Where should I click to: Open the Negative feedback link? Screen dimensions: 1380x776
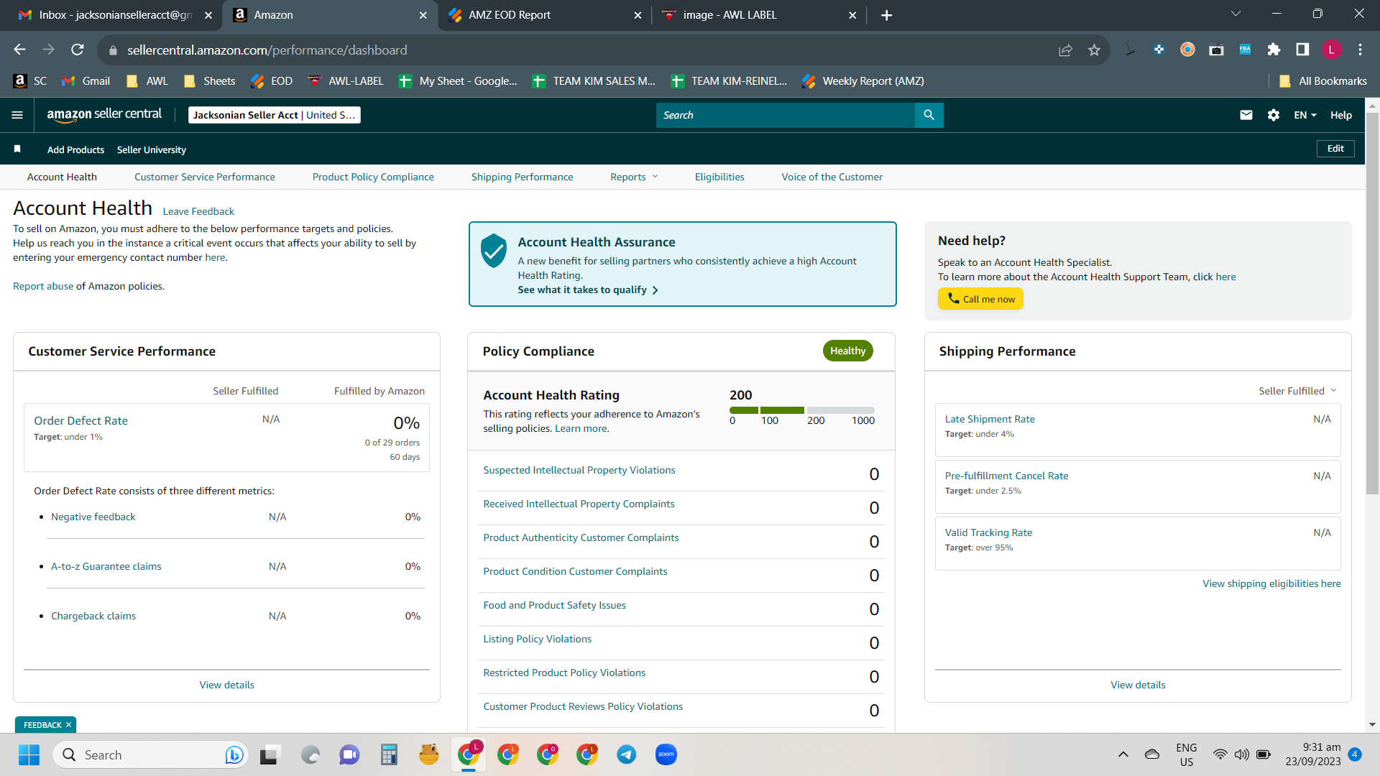point(93,517)
